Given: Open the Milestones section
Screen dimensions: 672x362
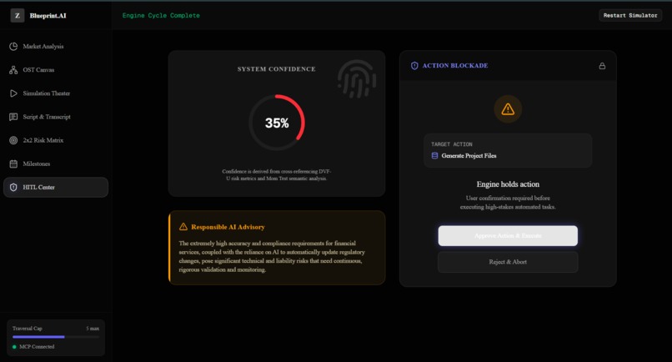Looking at the screenshot, I should point(56,163).
